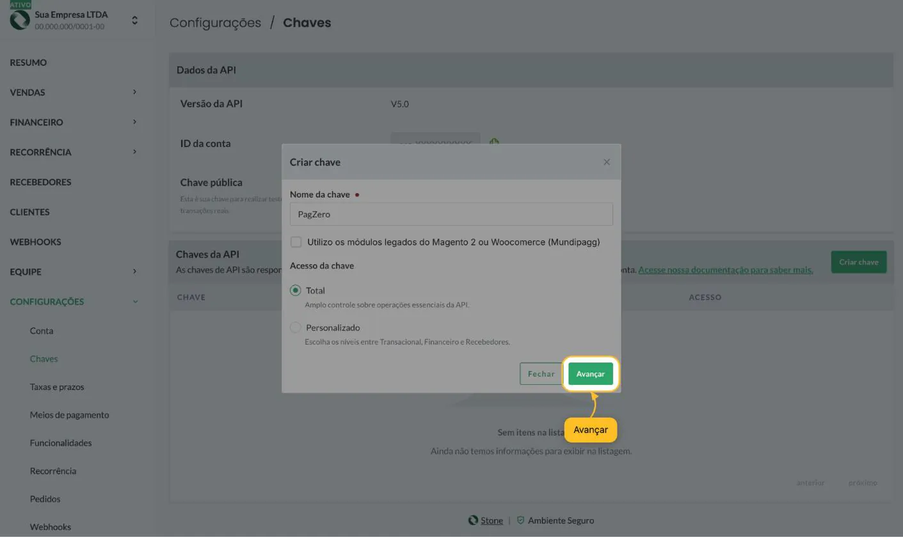
Task: Open top-level Webhooks in the sidebar
Action: [x=35, y=242]
